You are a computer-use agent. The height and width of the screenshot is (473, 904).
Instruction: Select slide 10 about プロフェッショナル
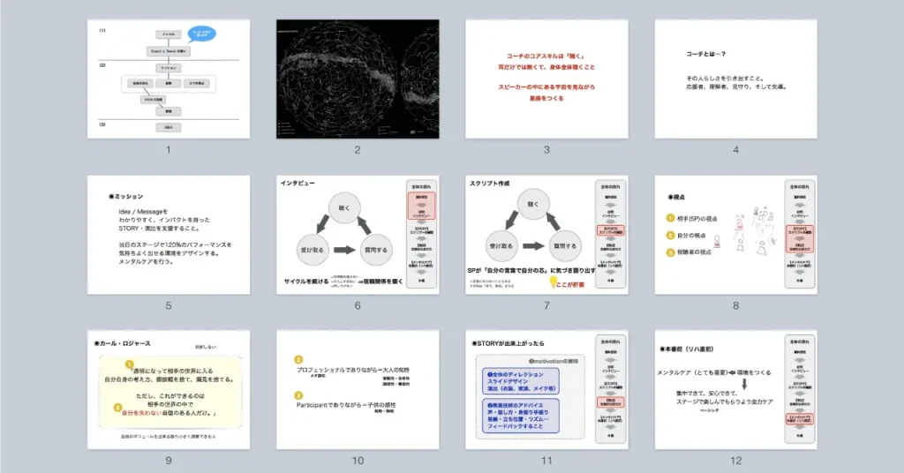click(357, 391)
